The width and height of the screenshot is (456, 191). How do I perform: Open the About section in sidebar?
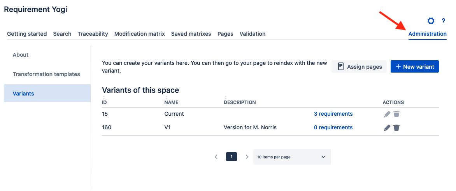[x=21, y=55]
